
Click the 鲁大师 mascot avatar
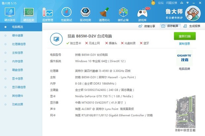[x=193, y=14]
